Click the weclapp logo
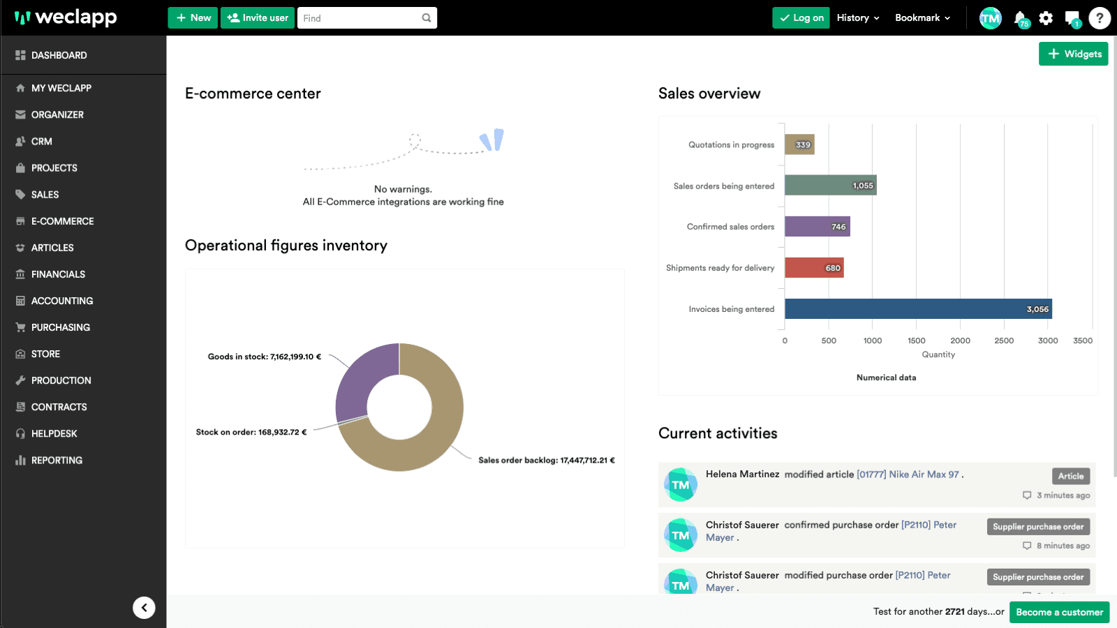 66,17
